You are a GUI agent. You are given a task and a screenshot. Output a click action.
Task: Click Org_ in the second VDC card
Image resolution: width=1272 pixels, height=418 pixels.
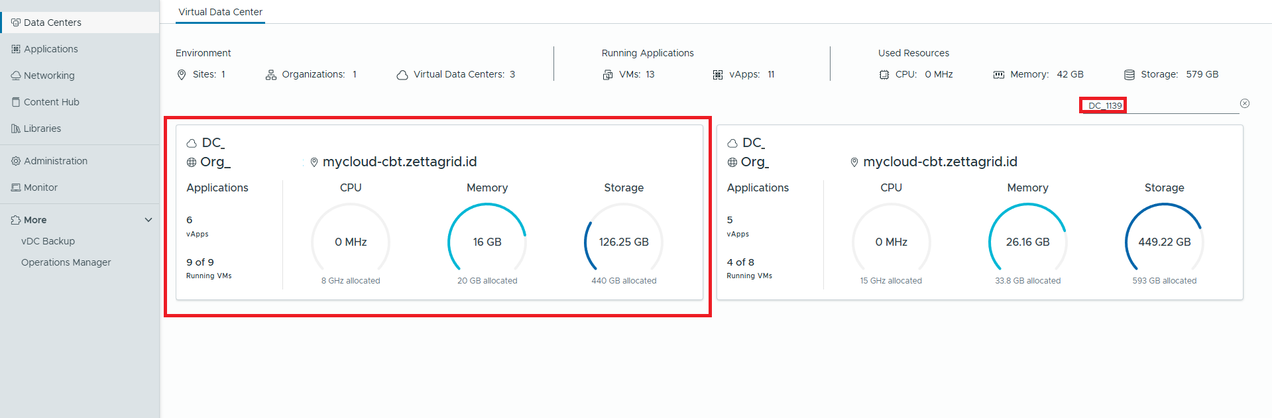[x=755, y=162]
